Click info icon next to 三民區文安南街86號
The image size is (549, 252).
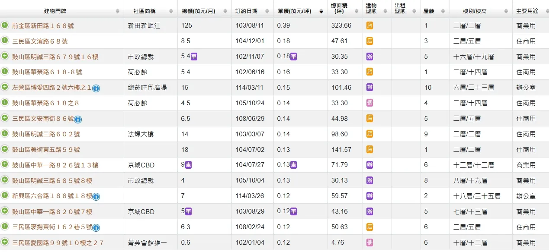click(78, 120)
